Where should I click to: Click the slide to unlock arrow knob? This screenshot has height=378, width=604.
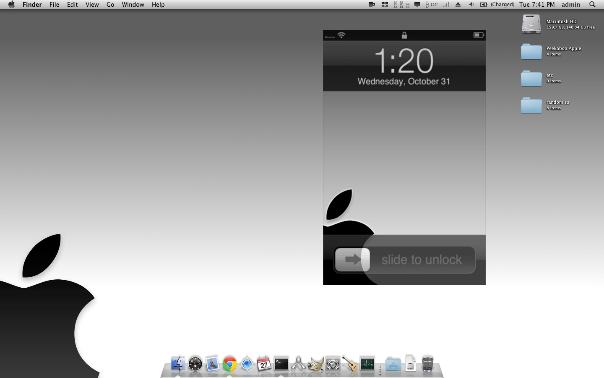click(353, 260)
